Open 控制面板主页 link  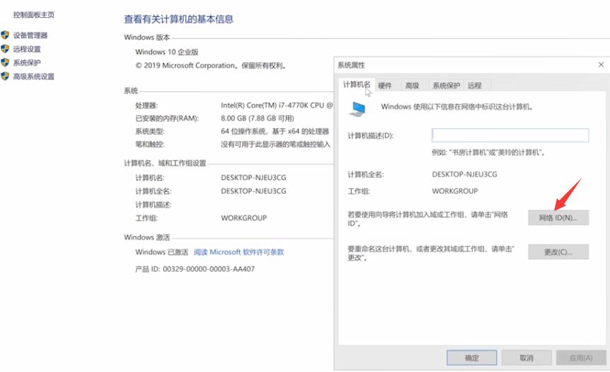(34, 15)
